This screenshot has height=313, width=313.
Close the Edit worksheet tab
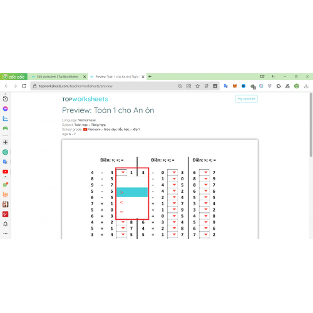pyautogui.click(x=85, y=76)
